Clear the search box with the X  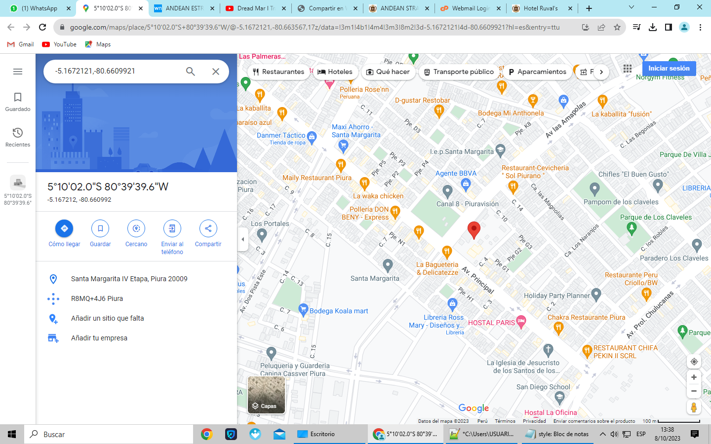(216, 72)
